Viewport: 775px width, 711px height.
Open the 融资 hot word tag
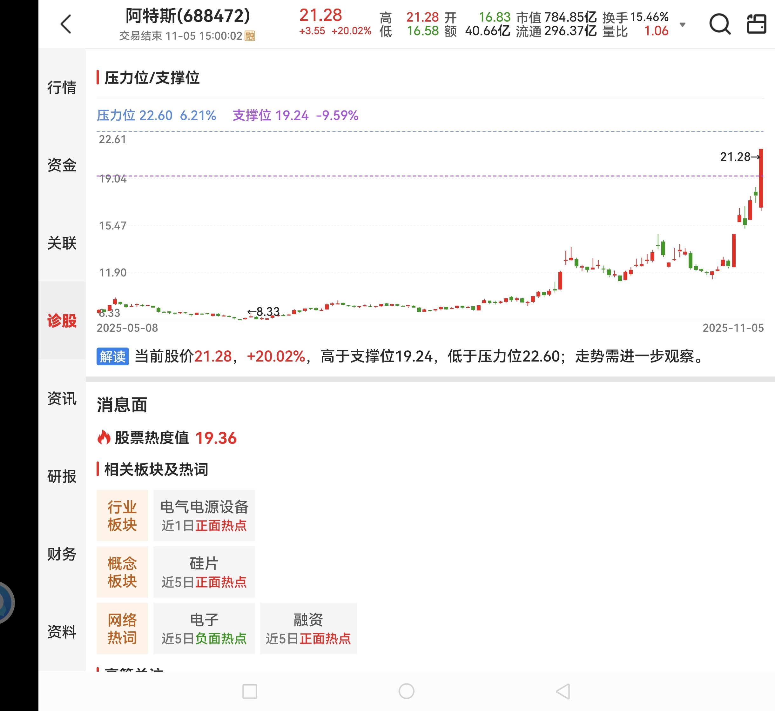click(x=308, y=628)
